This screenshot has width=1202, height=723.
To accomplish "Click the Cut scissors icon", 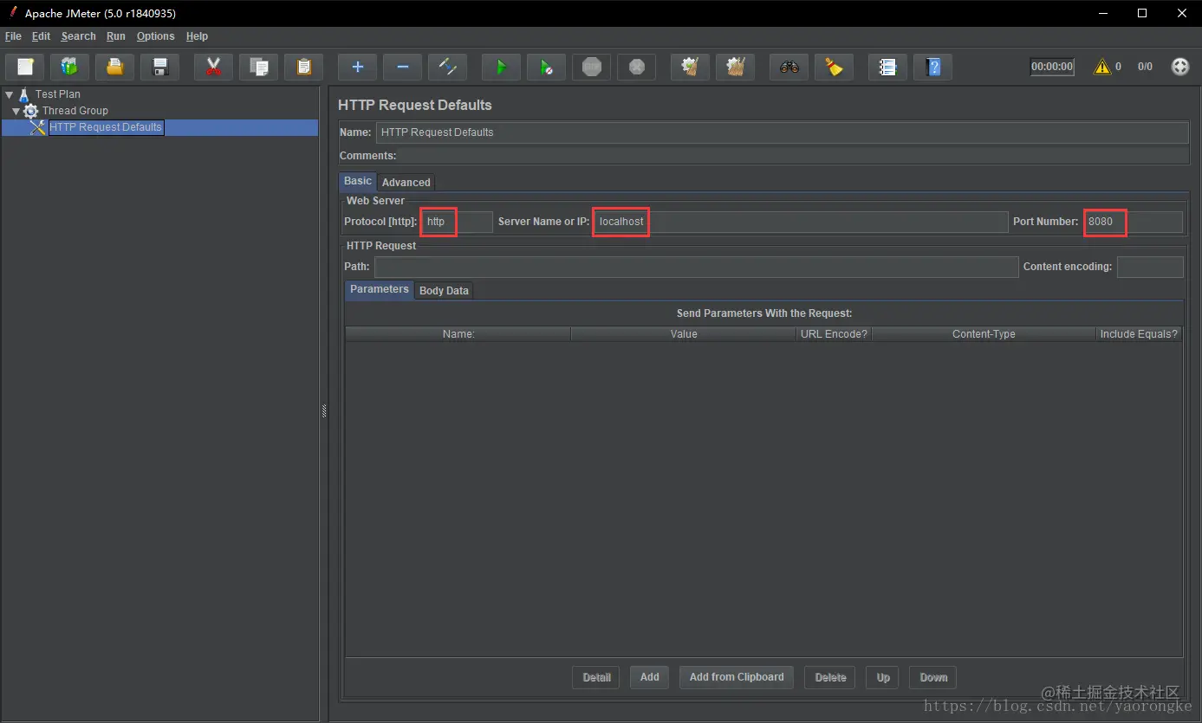I will pos(213,67).
